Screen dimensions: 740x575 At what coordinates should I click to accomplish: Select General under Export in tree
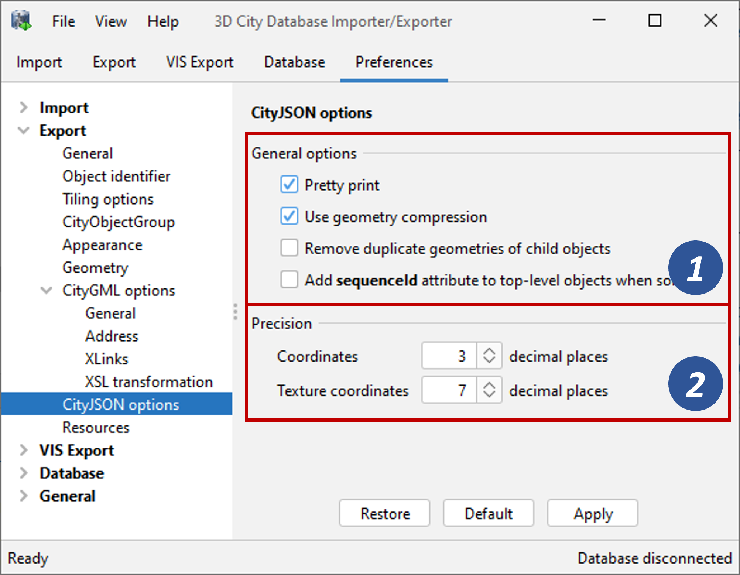click(x=88, y=153)
